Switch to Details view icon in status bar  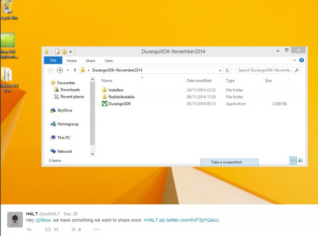pyautogui.click(x=293, y=161)
